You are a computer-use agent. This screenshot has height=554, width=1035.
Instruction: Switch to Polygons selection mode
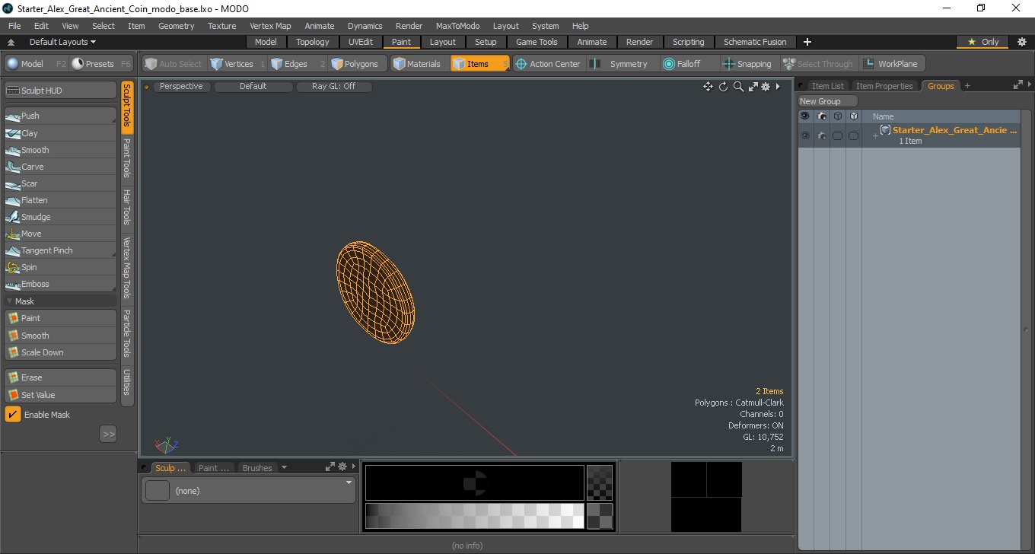358,64
